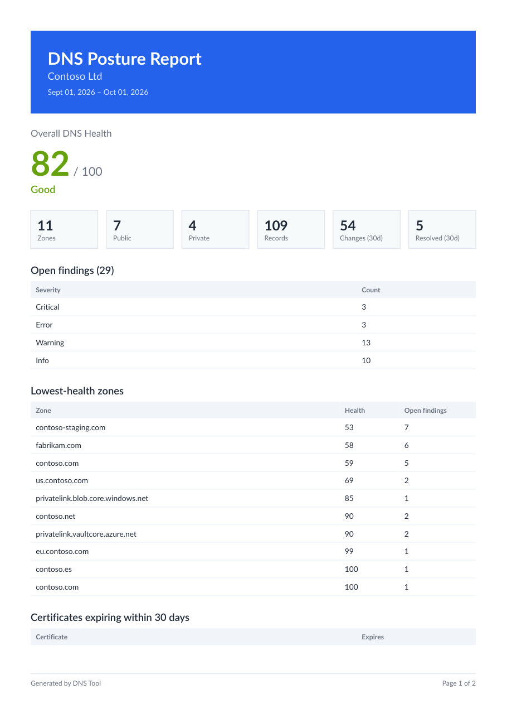Click the 109 Records stat card

pos(291,229)
